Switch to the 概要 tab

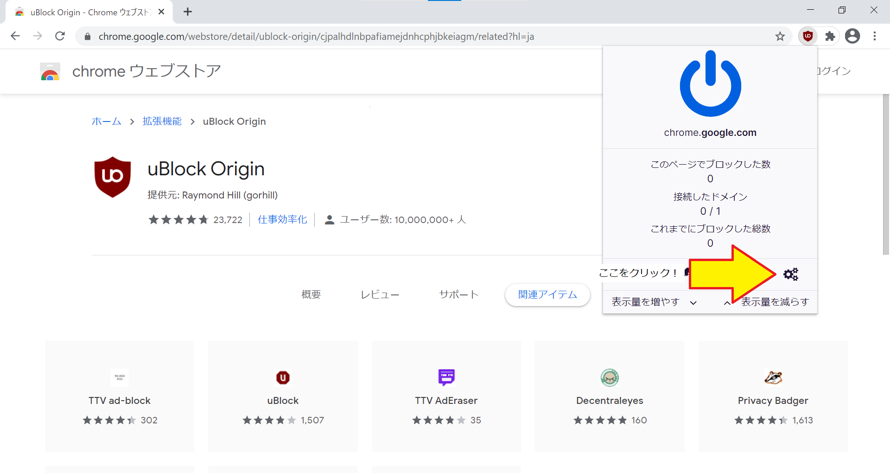(x=311, y=295)
